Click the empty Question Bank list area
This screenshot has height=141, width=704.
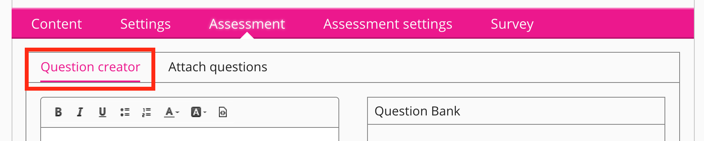[516, 133]
